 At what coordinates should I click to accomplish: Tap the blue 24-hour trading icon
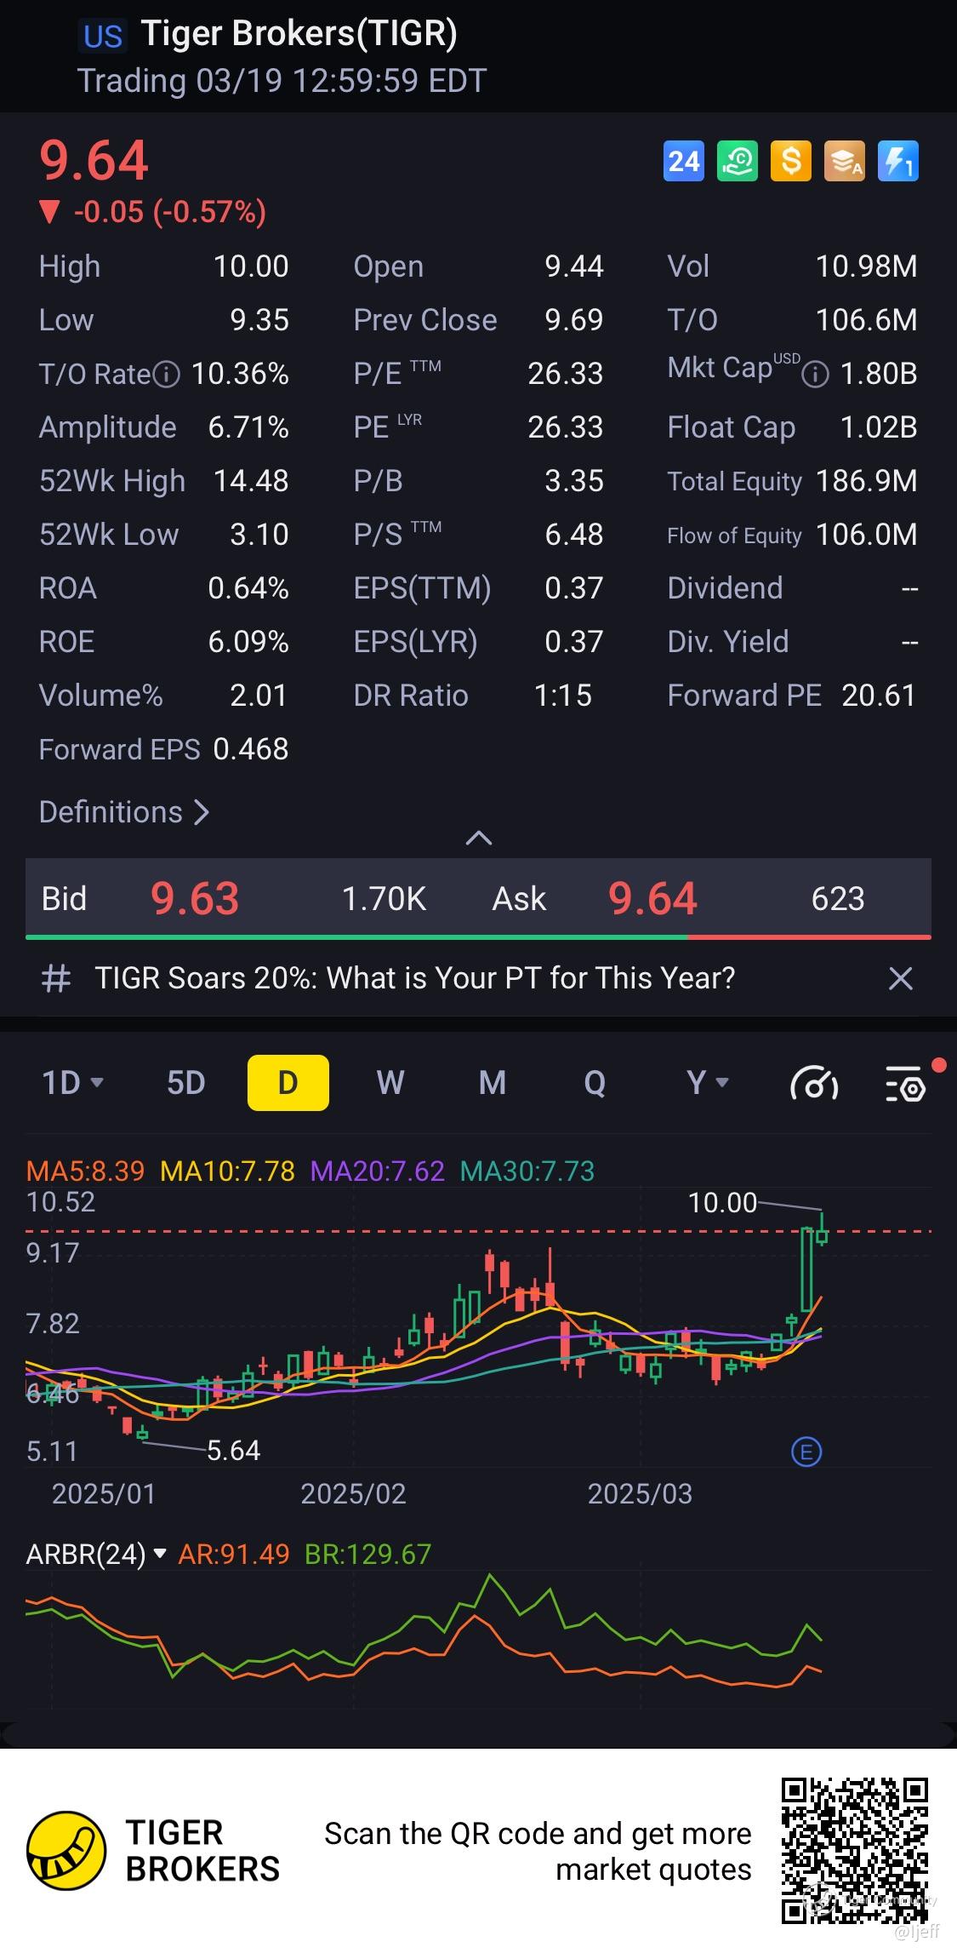pos(684,161)
